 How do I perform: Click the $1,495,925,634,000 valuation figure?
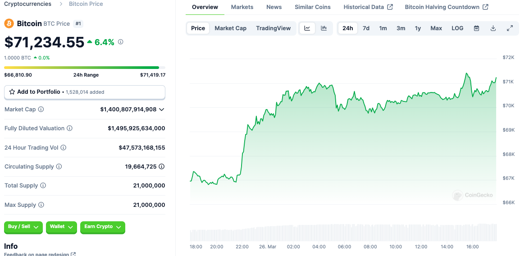tap(137, 128)
